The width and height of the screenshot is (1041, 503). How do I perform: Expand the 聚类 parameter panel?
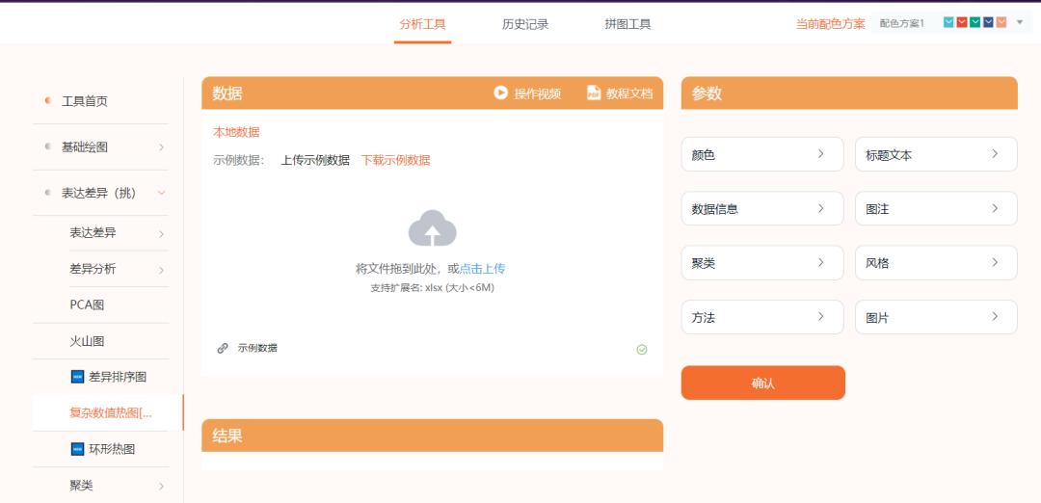coord(762,263)
